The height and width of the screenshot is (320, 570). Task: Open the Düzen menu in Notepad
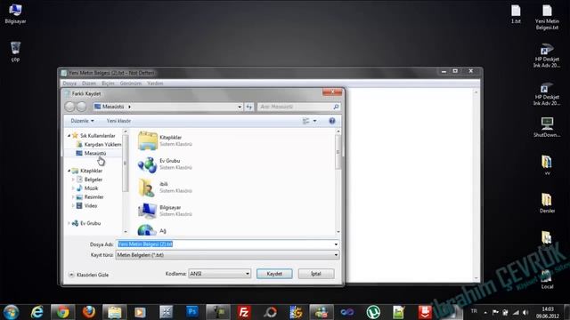pos(89,83)
